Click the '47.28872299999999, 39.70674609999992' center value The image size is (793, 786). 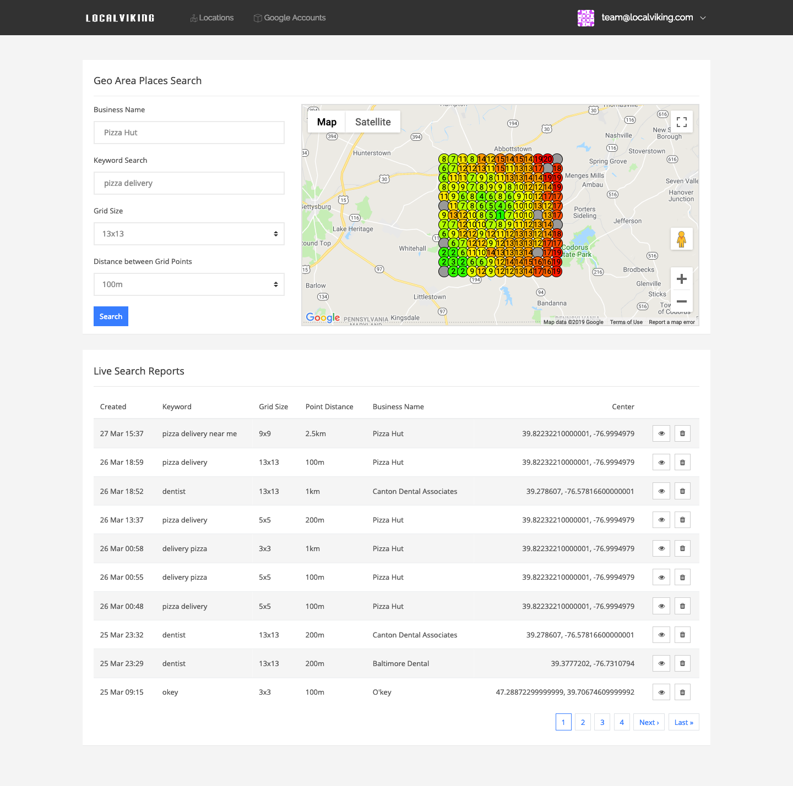(565, 692)
